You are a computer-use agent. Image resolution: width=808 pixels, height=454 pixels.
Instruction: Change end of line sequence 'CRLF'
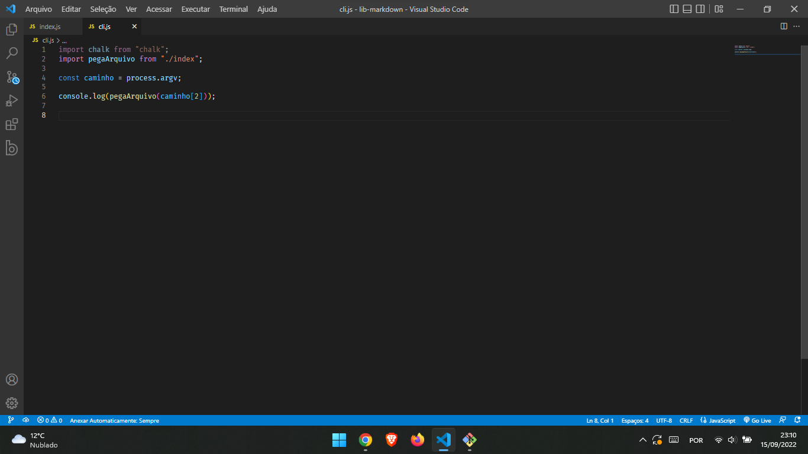point(686,420)
